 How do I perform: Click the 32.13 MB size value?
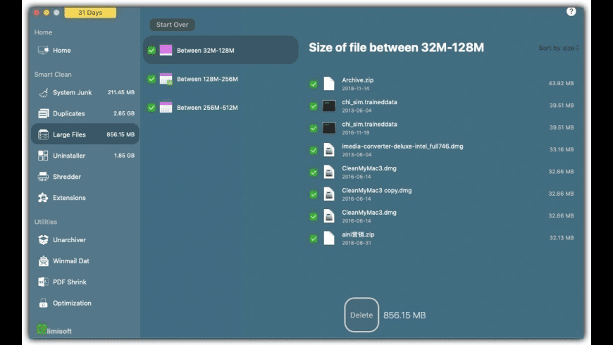(562, 237)
